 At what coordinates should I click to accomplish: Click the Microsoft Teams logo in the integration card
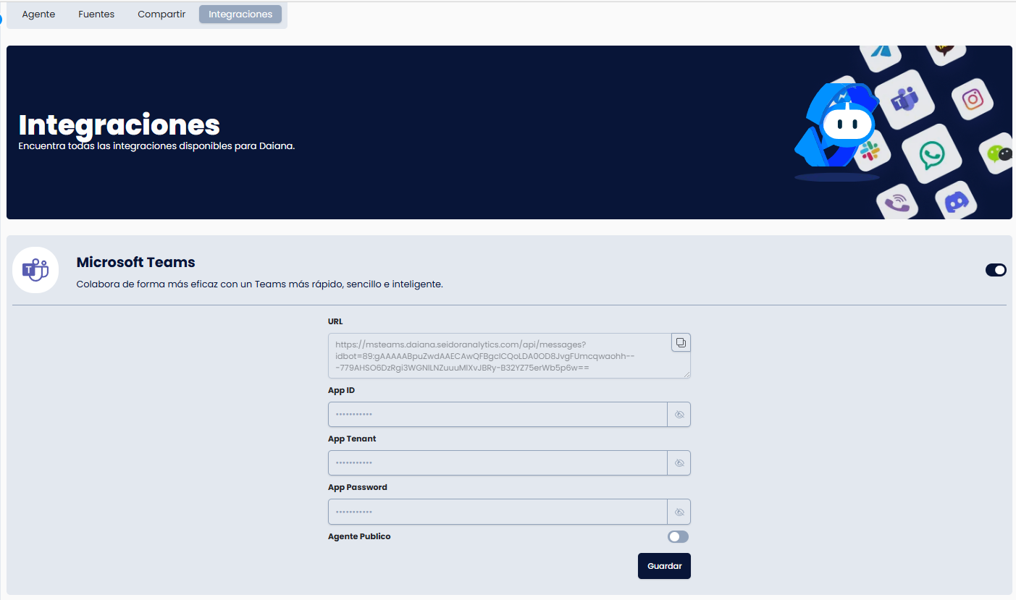[x=35, y=270]
